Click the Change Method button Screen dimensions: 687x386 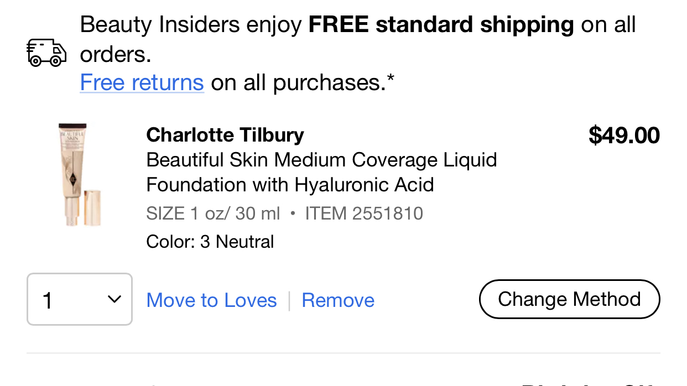pos(569,299)
